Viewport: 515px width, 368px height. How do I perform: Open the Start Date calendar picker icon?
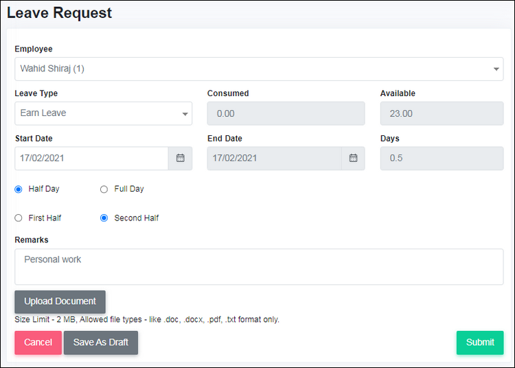(181, 158)
